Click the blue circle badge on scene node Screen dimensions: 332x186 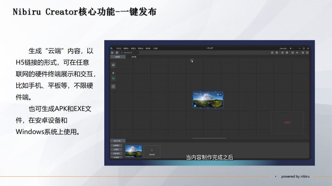pos(195,106)
